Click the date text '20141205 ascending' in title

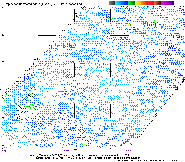coord(68,4)
